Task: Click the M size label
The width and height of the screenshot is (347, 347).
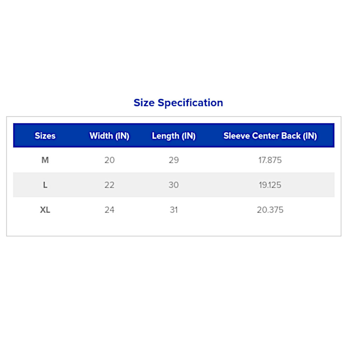Action: pos(45,160)
